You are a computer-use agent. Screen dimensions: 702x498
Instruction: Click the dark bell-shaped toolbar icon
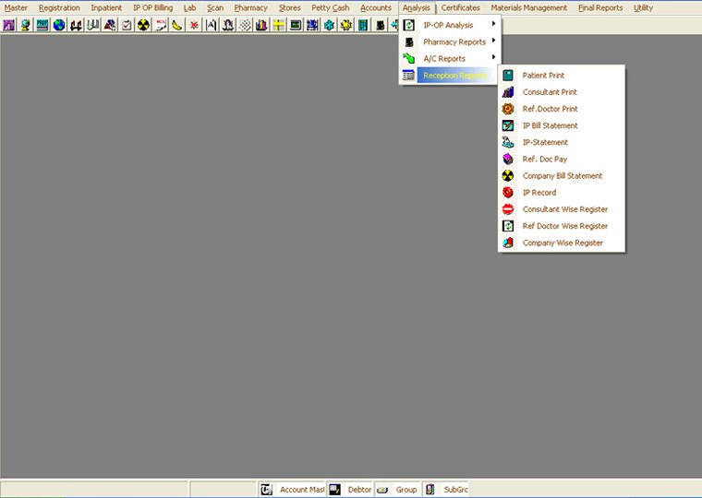click(228, 25)
